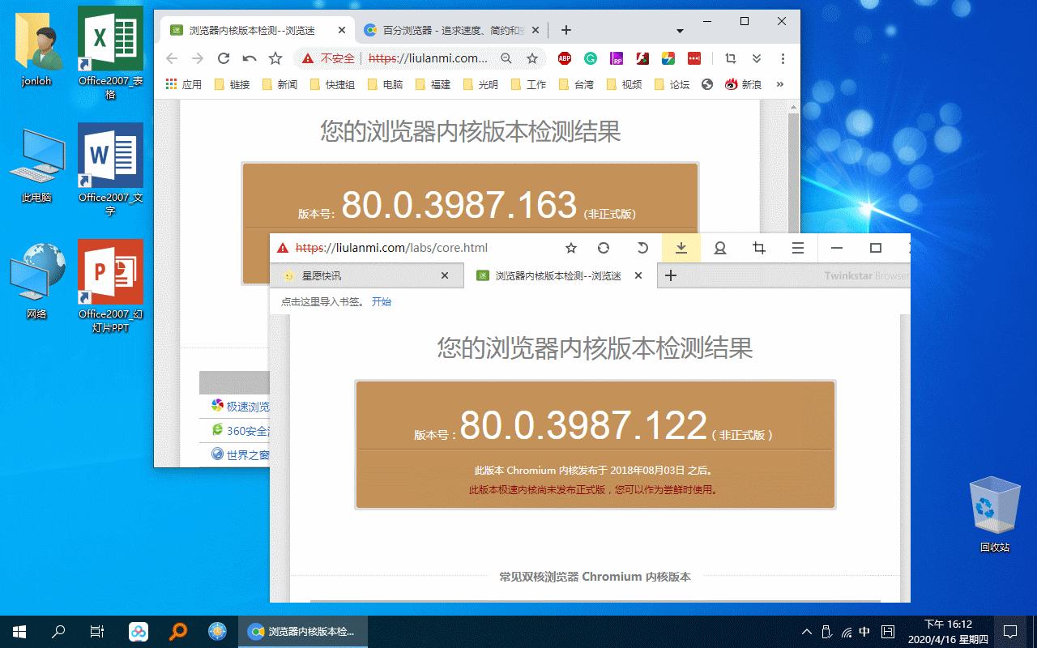This screenshot has width=1037, height=648.
Task: Reload the page in Chrome
Action: click(224, 58)
